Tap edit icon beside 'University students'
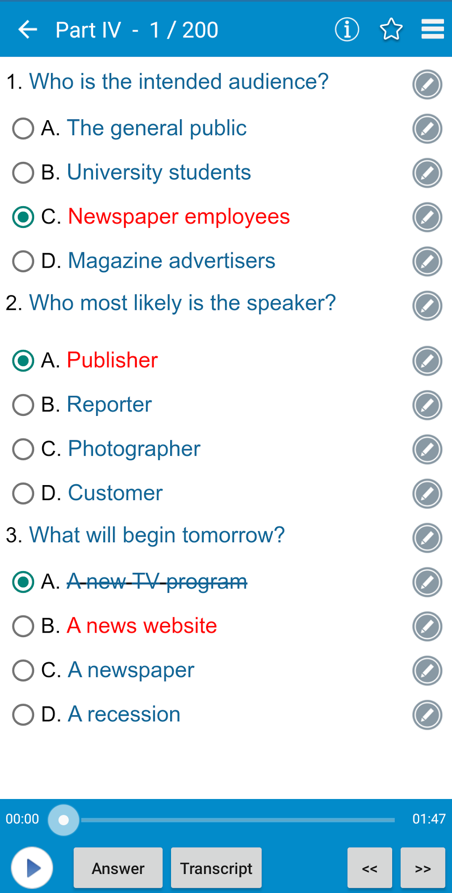Screen dimensions: 452x893 tap(427, 173)
